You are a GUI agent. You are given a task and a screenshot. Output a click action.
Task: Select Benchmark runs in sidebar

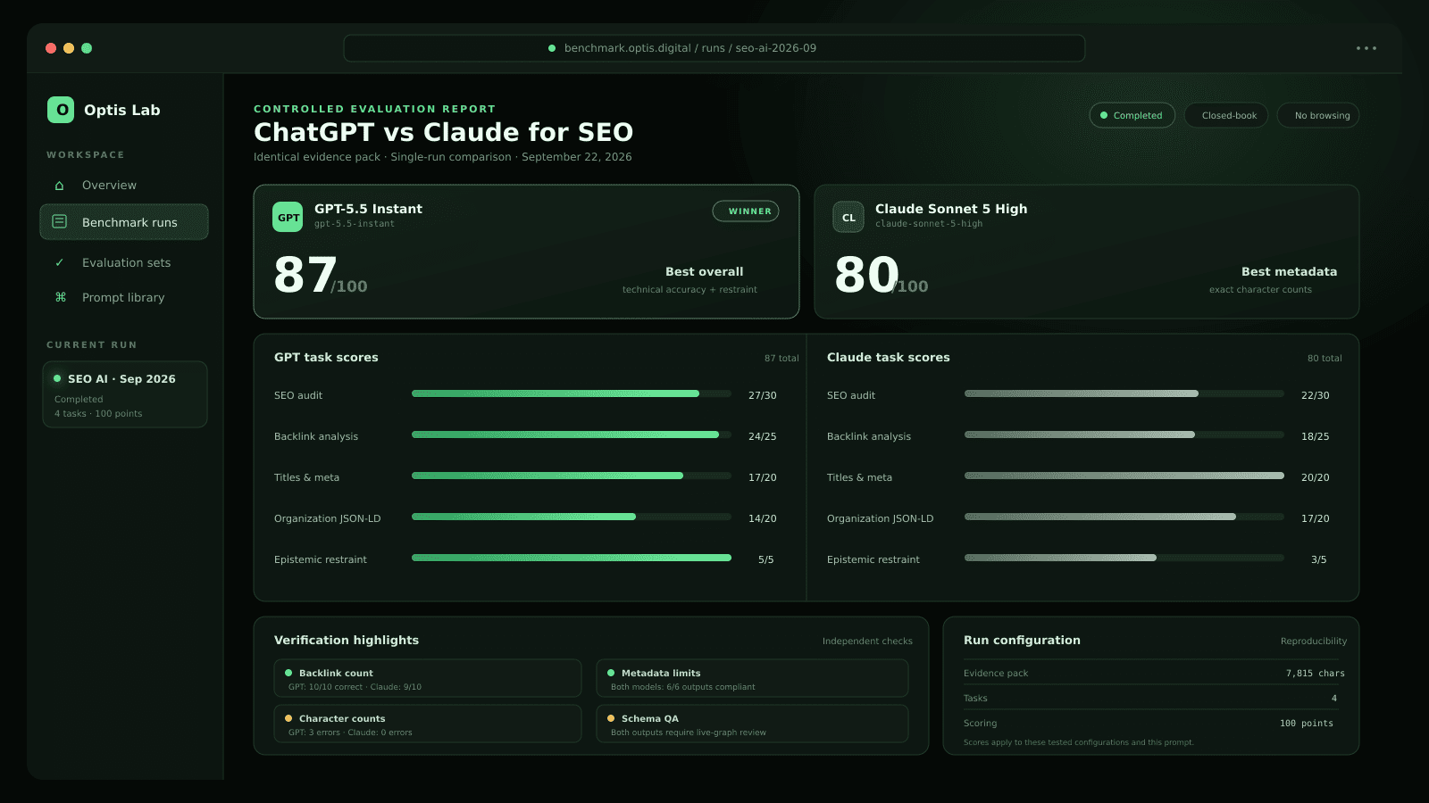(124, 222)
